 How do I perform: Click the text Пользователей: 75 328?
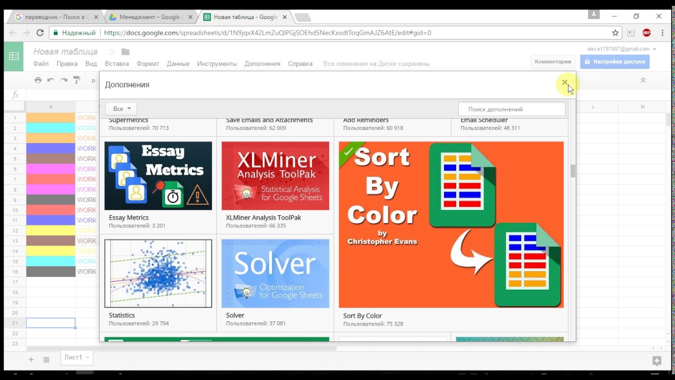(373, 324)
